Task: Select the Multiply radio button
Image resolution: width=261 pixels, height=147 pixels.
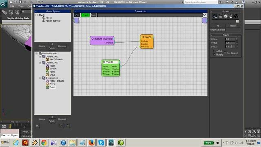Action: pyautogui.click(x=214, y=54)
